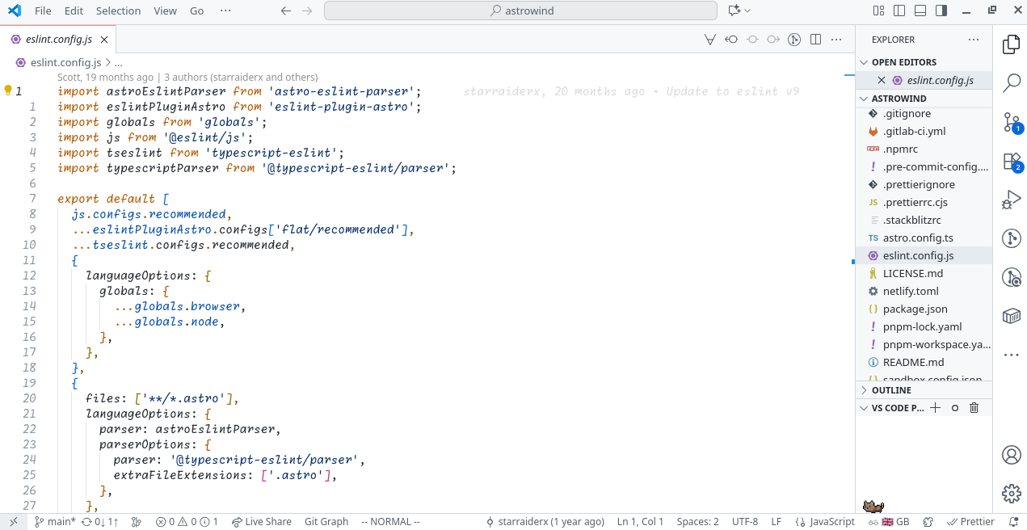Add a pet with the plus icon

click(x=935, y=408)
